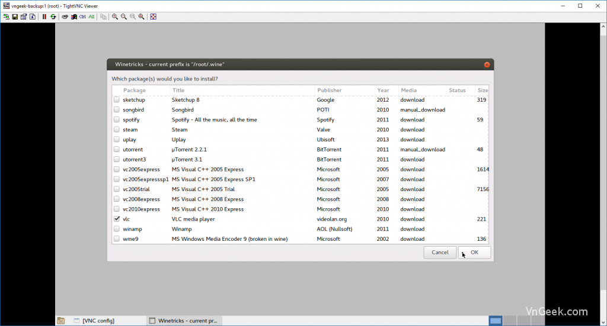
Task: Check the uplay package checkbox
Action: 117,140
